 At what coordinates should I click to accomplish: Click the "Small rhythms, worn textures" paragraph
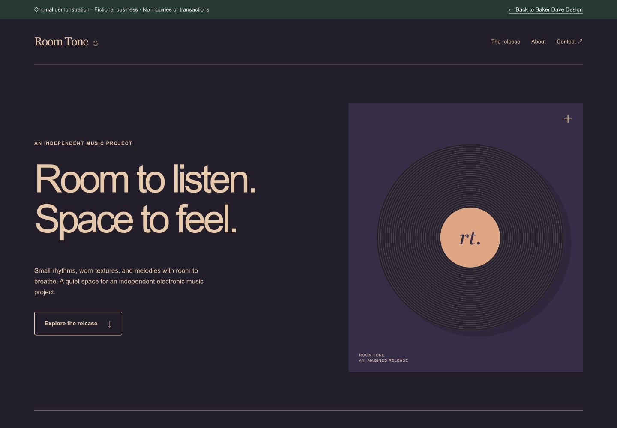coord(119,281)
